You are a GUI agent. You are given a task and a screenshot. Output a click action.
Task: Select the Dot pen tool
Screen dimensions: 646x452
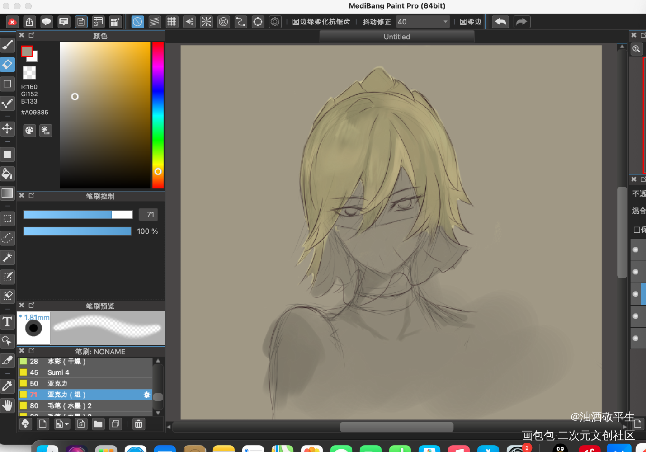(x=7, y=104)
